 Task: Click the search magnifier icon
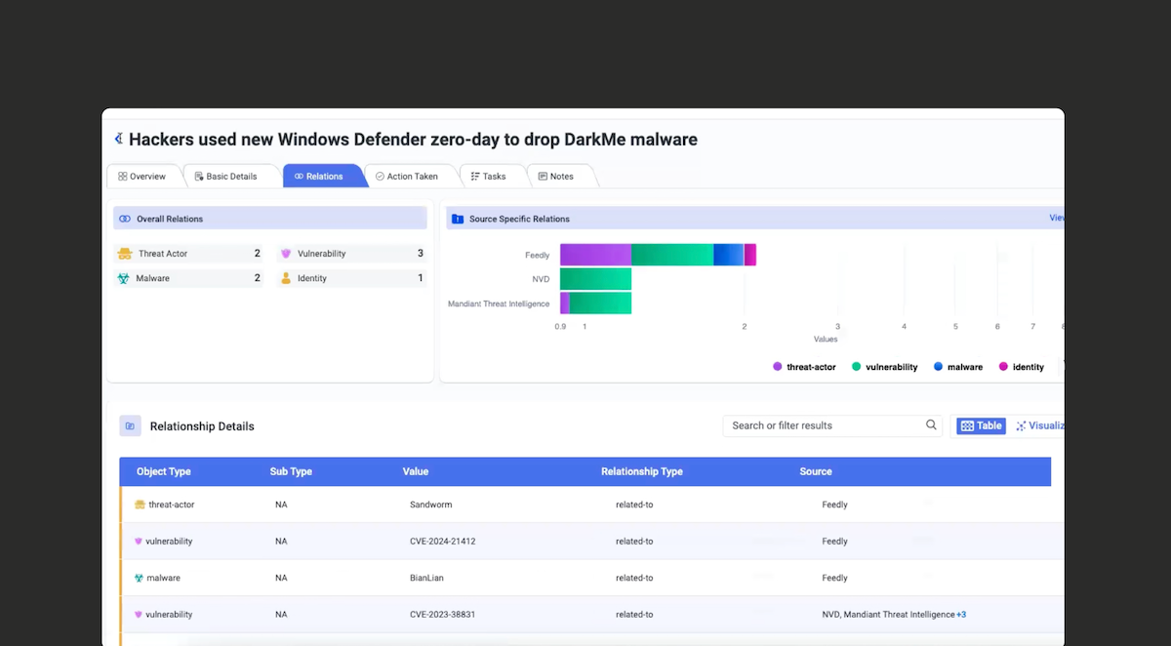click(x=931, y=425)
